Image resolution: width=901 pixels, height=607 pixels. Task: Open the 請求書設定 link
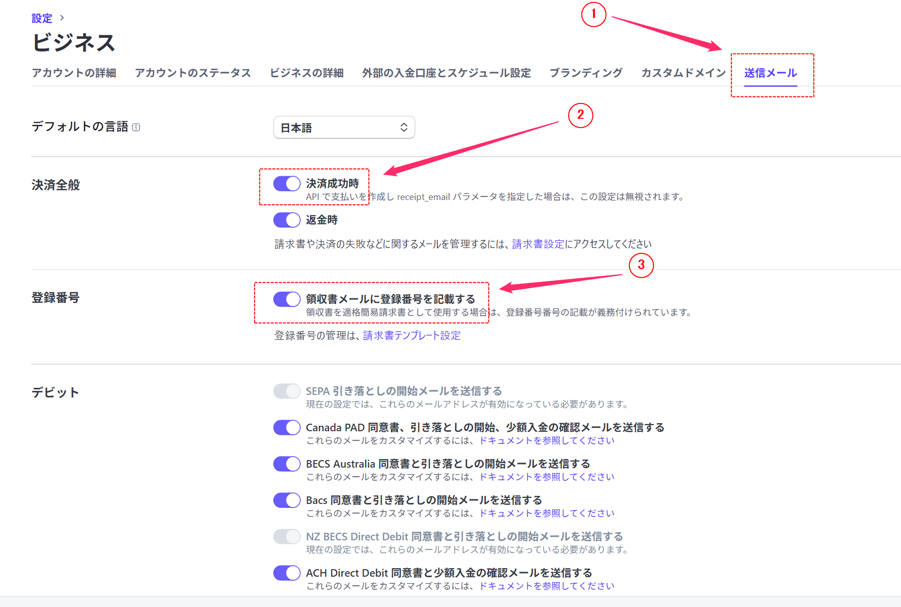point(538,244)
